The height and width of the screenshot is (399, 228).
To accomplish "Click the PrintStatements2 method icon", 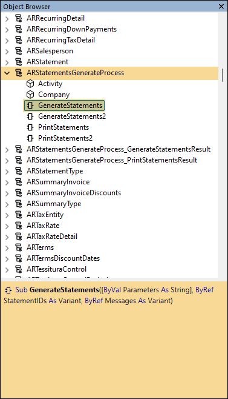I will [x=30, y=138].
